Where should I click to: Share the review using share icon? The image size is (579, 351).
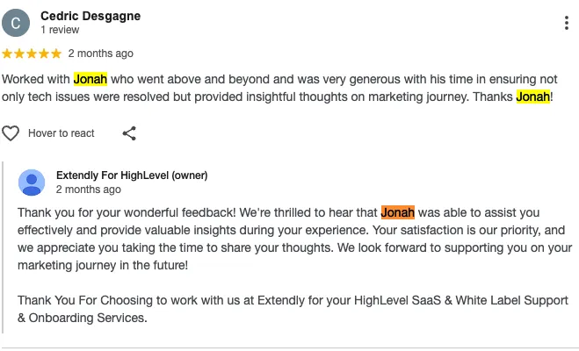point(129,133)
